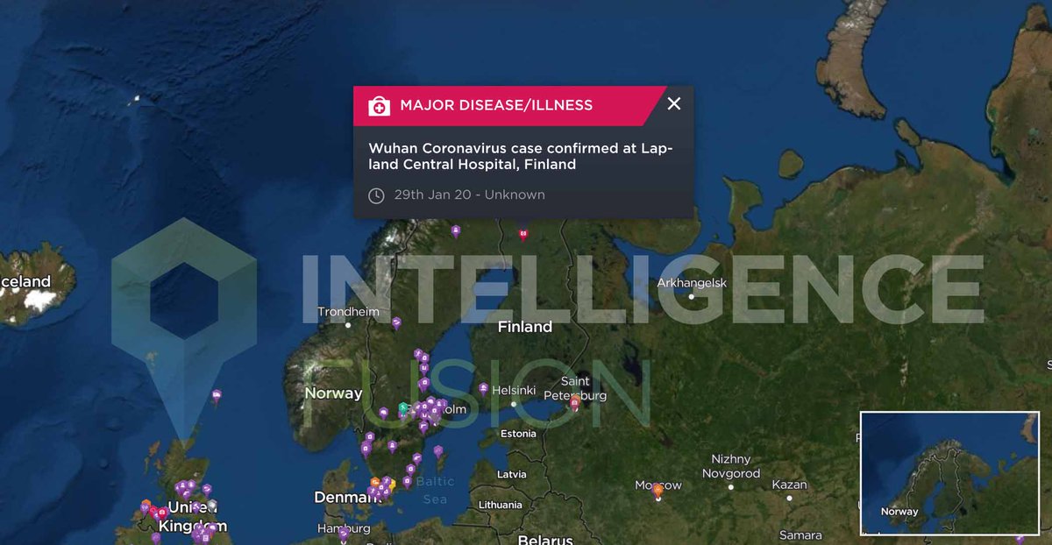This screenshot has width=1052, height=545.
Task: Select the green marker west of Stockholm
Action: pyautogui.click(x=402, y=408)
